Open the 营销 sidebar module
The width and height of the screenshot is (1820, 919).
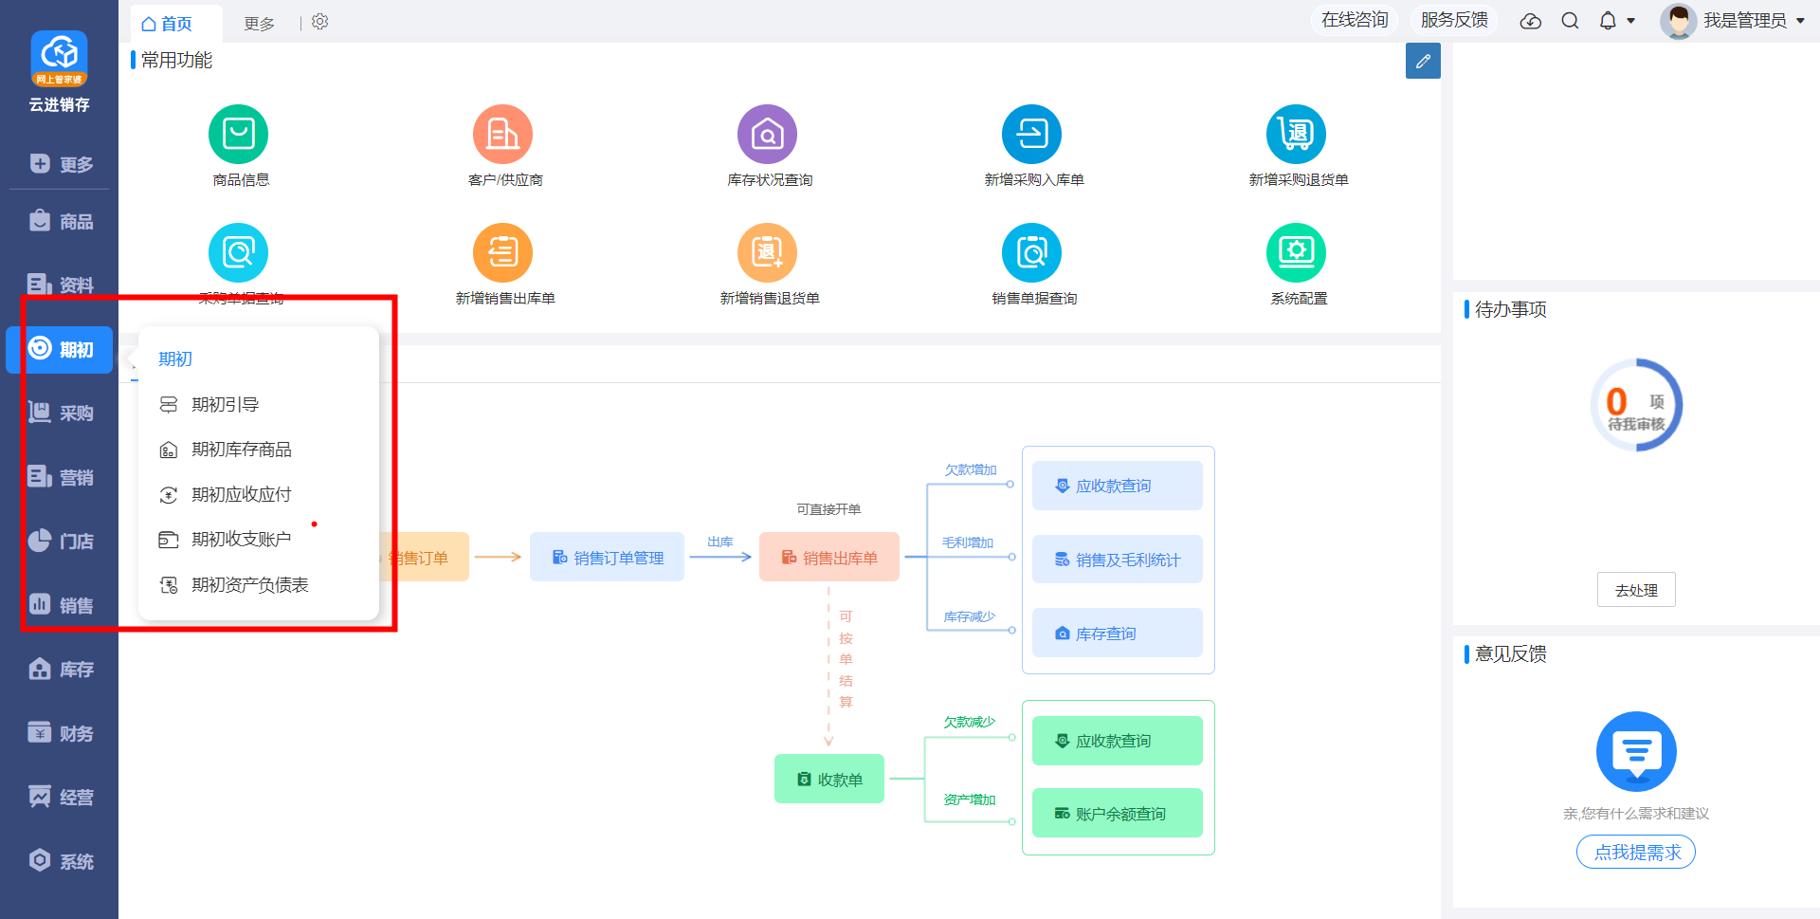(60, 477)
